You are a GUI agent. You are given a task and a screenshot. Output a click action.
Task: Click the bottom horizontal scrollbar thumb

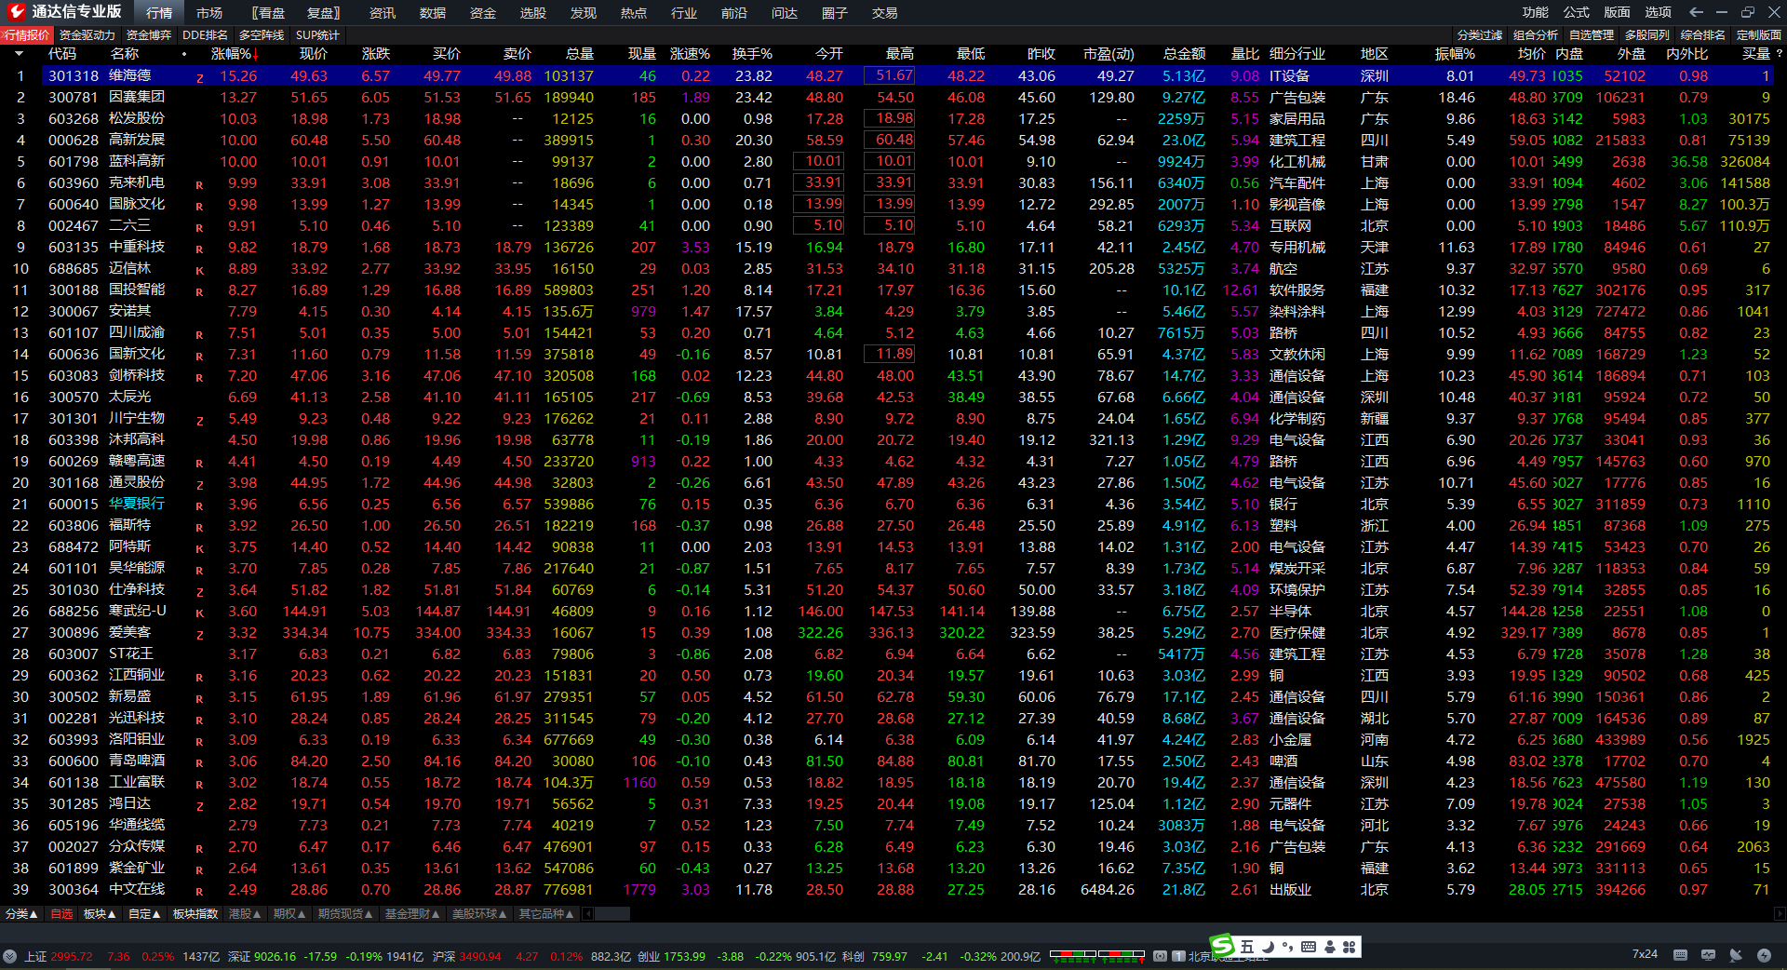coord(611,914)
